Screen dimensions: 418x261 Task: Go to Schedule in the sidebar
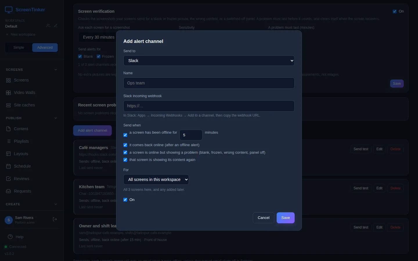(32, 166)
